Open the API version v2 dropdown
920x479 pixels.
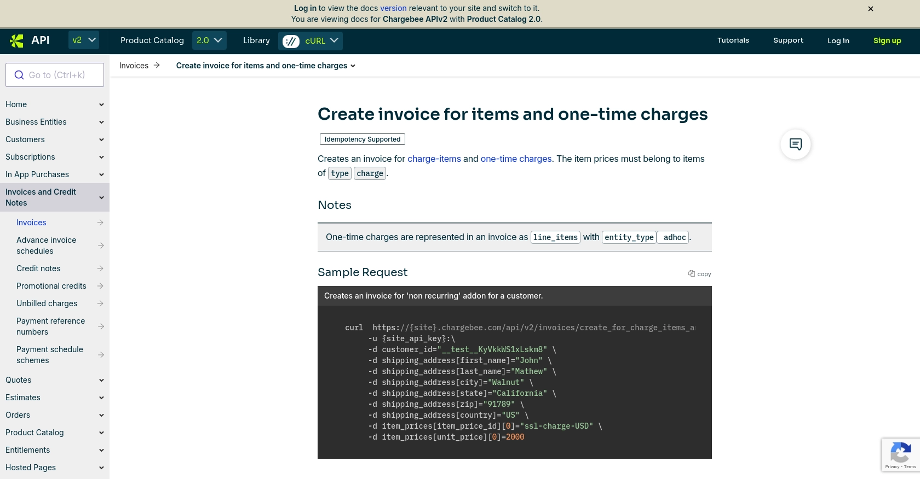tap(84, 40)
